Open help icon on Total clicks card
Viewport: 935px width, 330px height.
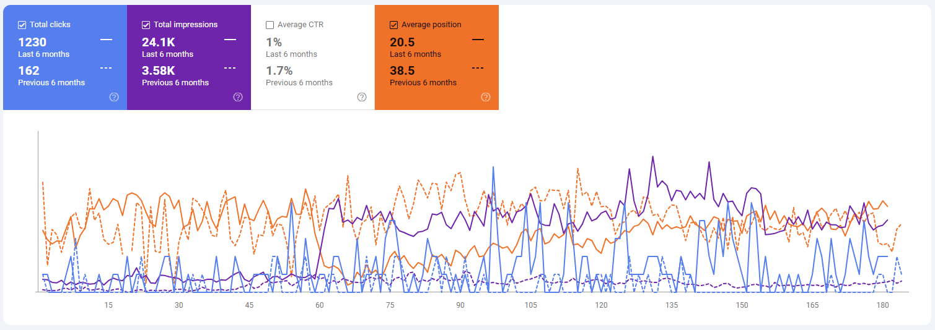[114, 97]
